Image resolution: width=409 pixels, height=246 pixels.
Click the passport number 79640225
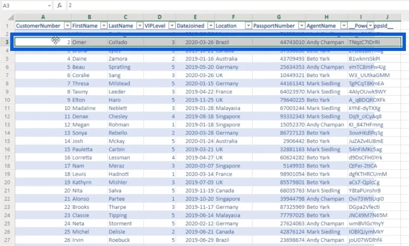coord(279,100)
